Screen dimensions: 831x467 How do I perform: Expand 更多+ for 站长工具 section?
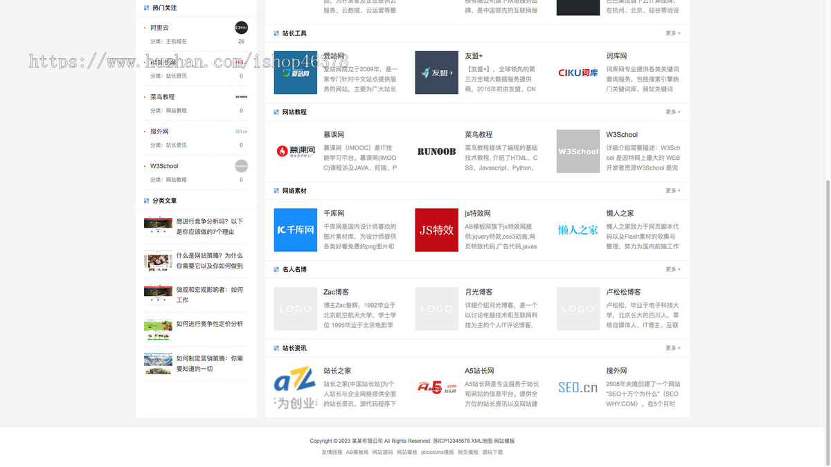[673, 33]
